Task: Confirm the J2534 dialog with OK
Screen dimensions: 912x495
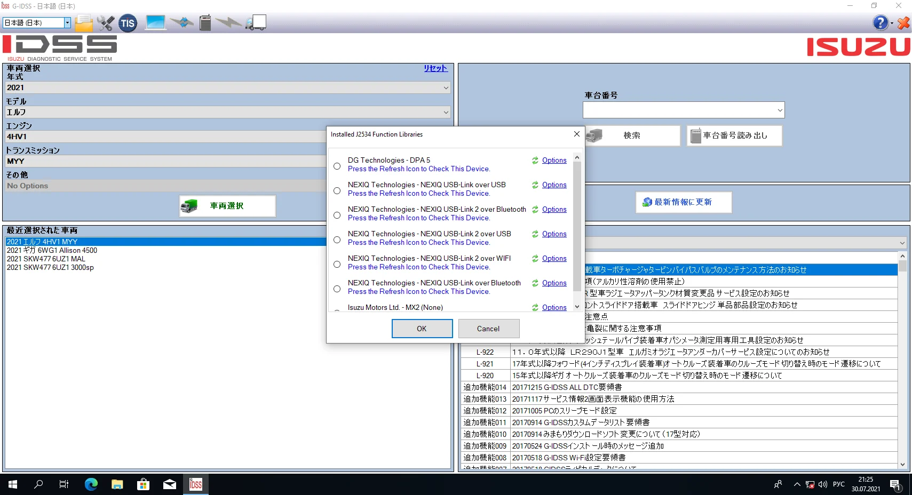Action: pyautogui.click(x=422, y=329)
